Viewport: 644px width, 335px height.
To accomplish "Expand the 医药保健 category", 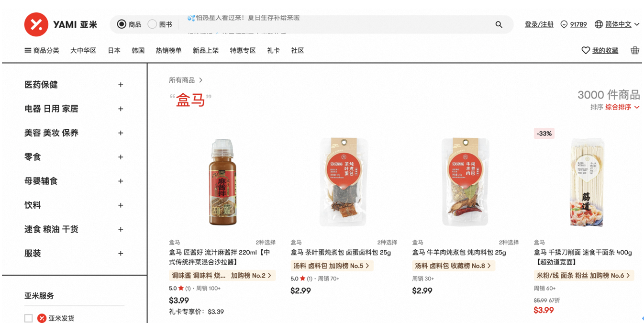I will [121, 85].
